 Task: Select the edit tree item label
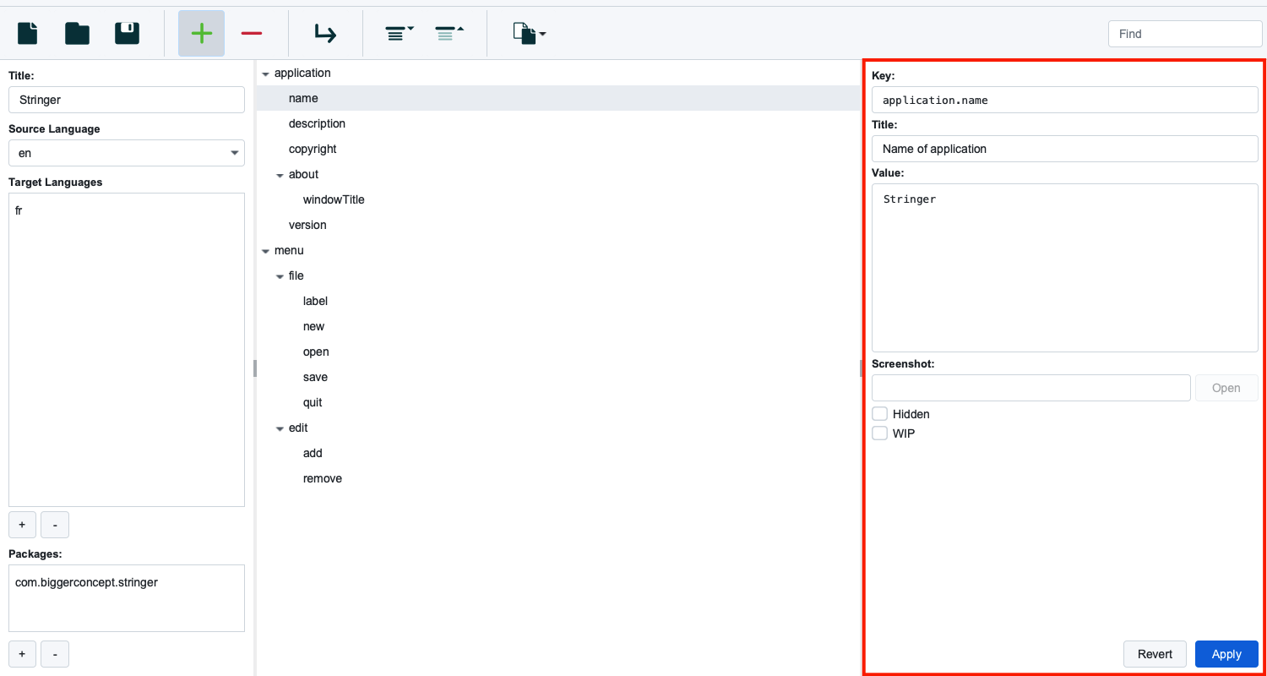pos(298,428)
